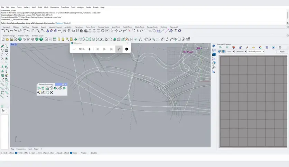289x167 pixels.
Task: Click the command history scrollbar
Action: (287, 15)
